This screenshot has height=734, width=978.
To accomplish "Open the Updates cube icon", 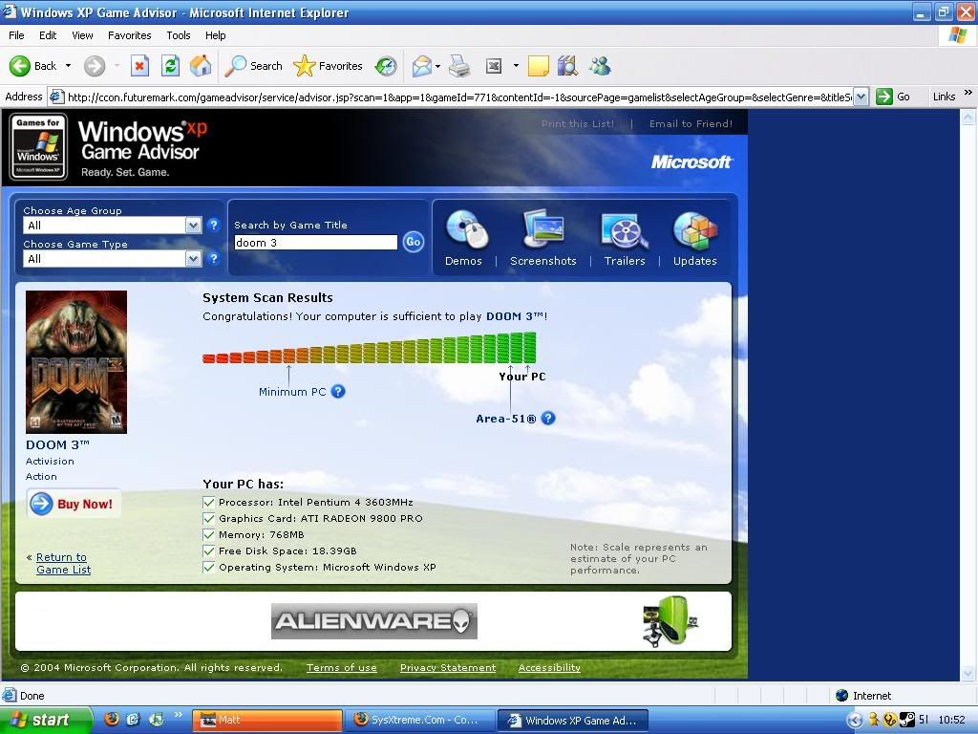I will (695, 230).
